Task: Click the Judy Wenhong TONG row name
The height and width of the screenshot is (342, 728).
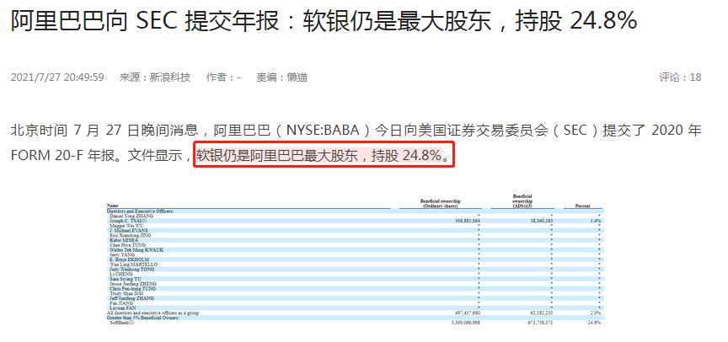Action: (132, 270)
